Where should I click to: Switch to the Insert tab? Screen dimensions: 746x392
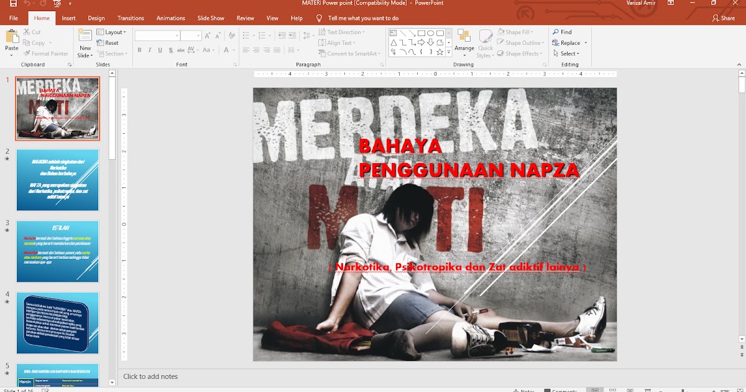point(68,18)
